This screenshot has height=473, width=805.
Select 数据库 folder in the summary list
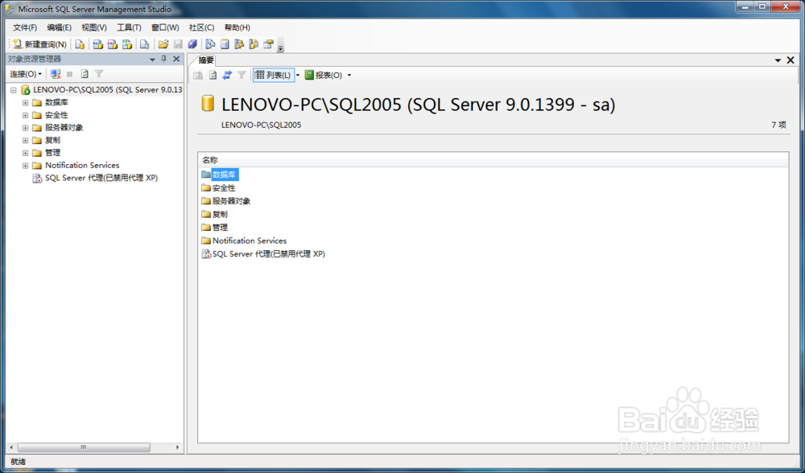[x=220, y=175]
